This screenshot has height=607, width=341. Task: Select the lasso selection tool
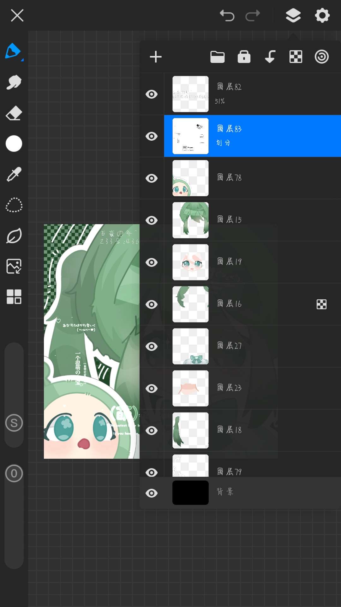[14, 205]
